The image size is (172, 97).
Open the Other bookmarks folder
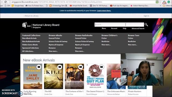click(167, 6)
